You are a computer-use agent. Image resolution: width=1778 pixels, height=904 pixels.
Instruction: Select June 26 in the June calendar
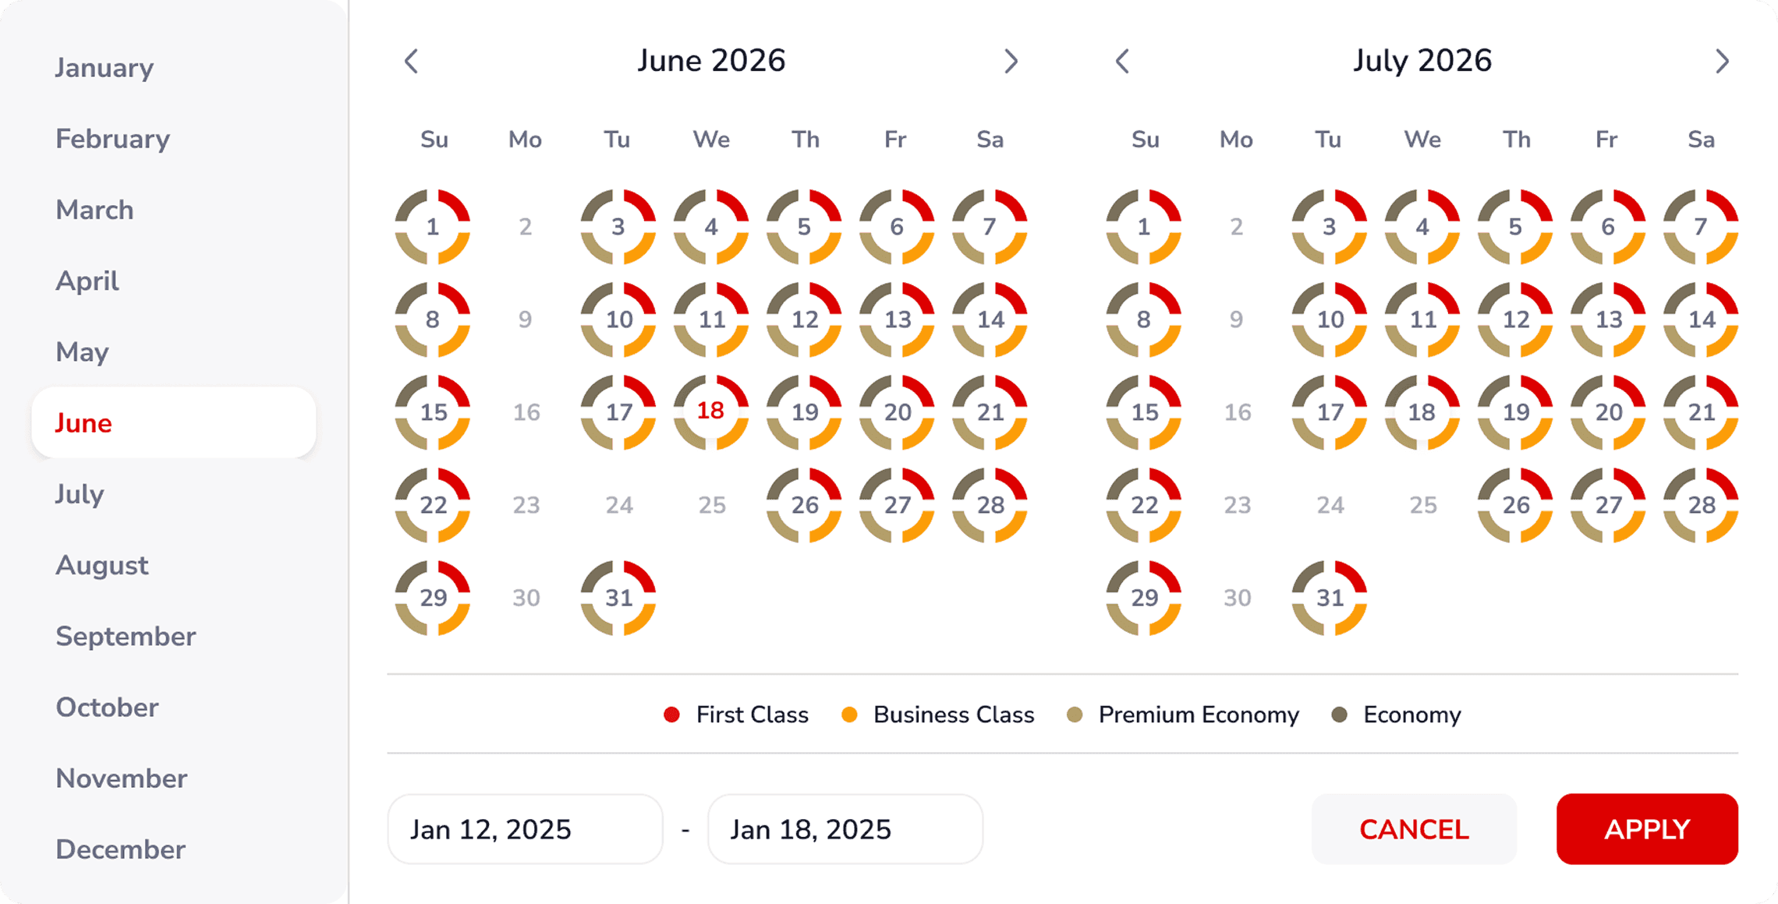pyautogui.click(x=804, y=504)
